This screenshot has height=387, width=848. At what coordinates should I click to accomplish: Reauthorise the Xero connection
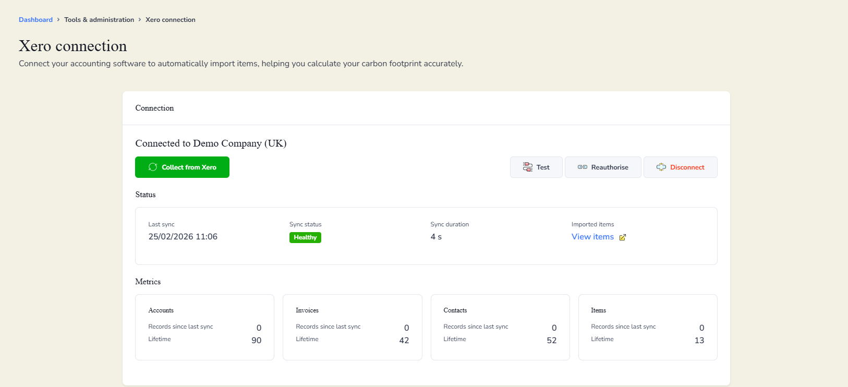click(603, 167)
